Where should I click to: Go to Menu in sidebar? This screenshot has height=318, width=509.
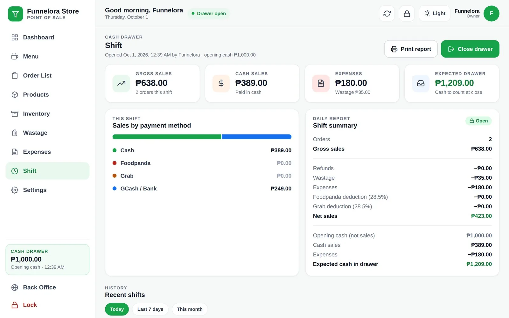coord(47,57)
